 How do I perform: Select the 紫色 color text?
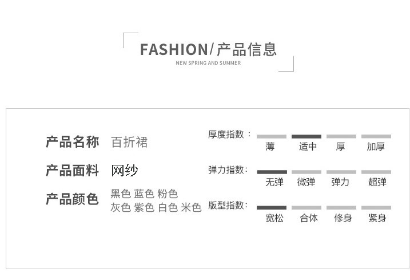tap(144, 207)
